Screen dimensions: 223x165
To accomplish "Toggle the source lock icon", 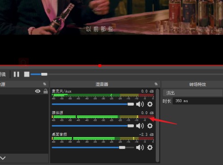I will pos(45,91).
